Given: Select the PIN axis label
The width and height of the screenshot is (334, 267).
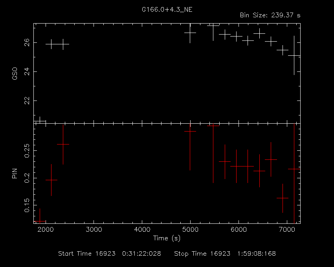Looking at the screenshot, I should pyautogui.click(x=15, y=174).
